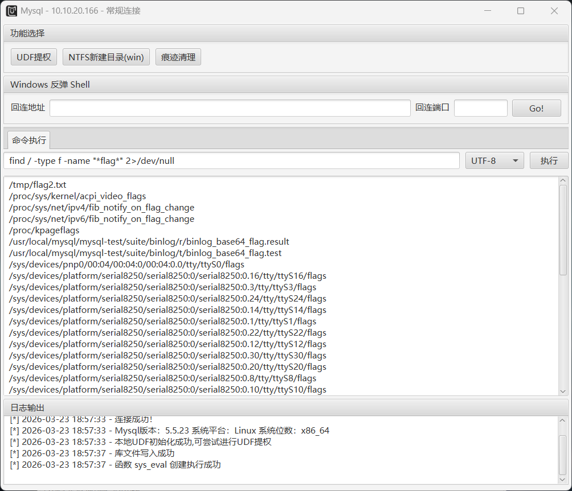572x491 pixels.
Task: Close the Mysql connection window
Action: click(554, 11)
